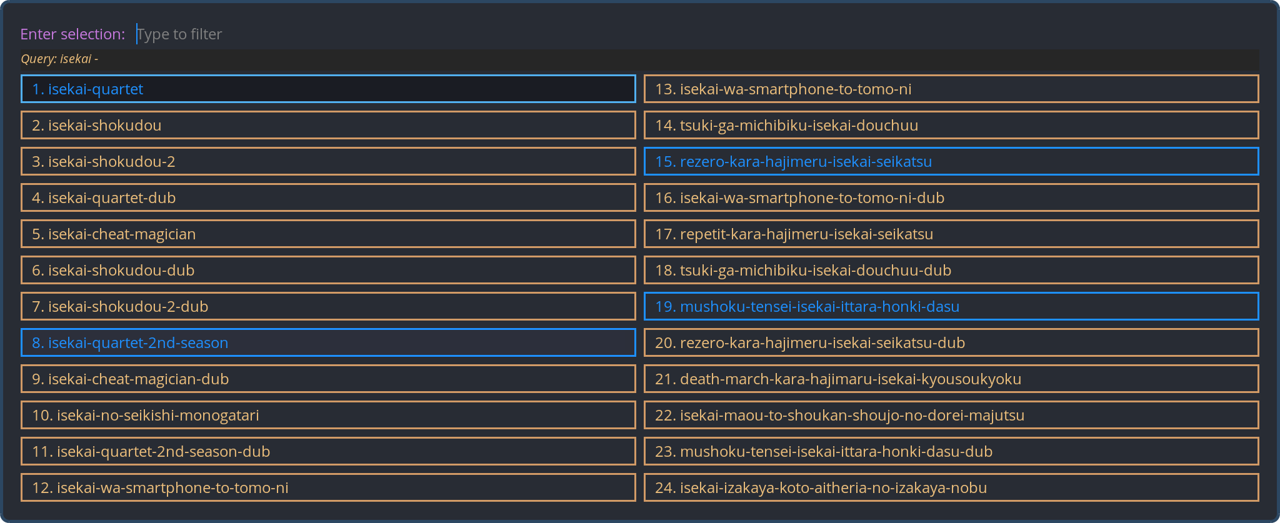Select entry 17 repetit-kara-hajimeru-isekai-seikatsu
Viewport: 1280px width, 523px height.
click(951, 234)
